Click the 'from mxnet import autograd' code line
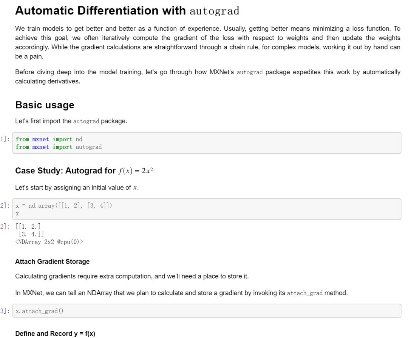408x338 pixels. [59, 147]
